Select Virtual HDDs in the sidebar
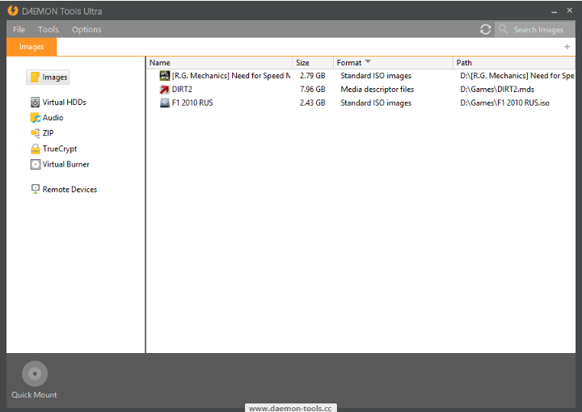The image size is (582, 412). (x=64, y=103)
